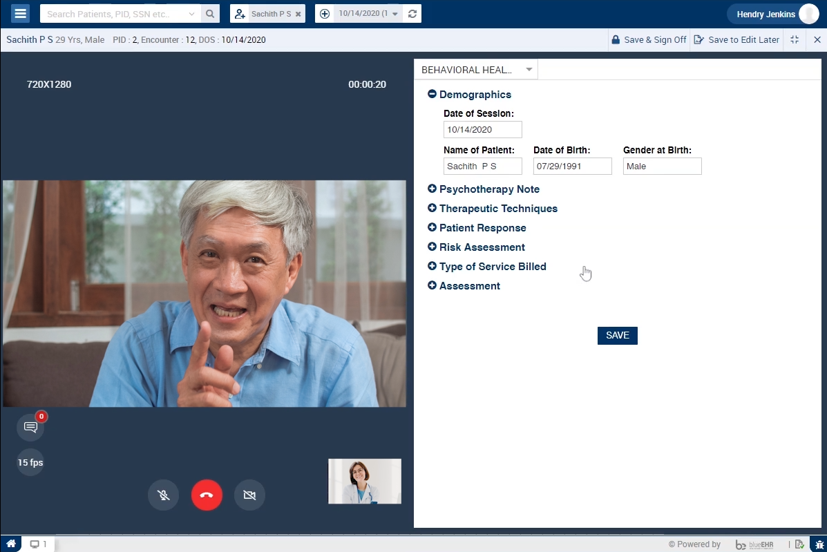Open the encounter date 10/14/2020 dropdown
827x552 pixels.
tap(368, 14)
